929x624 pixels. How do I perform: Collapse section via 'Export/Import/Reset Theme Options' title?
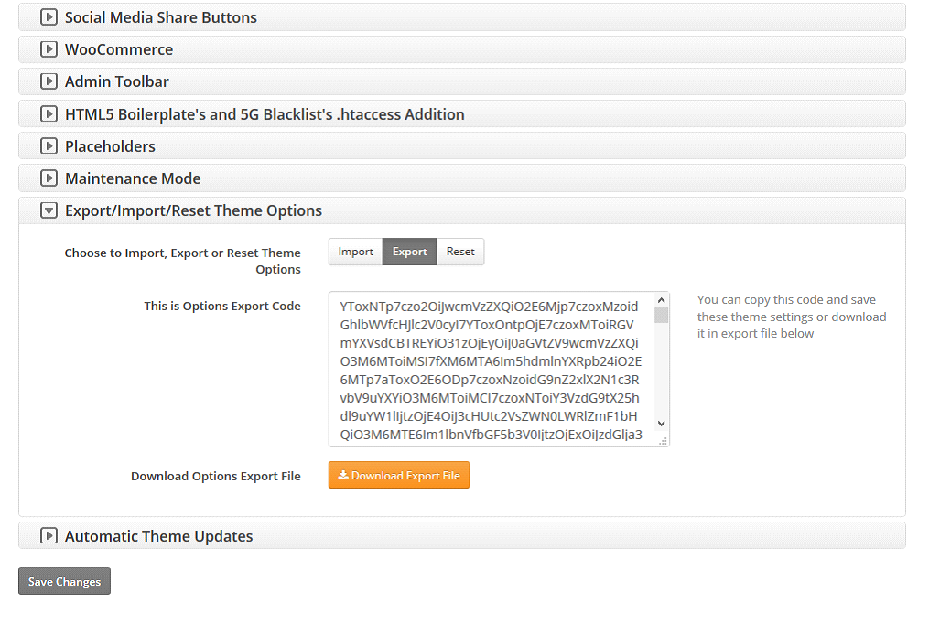point(193,210)
